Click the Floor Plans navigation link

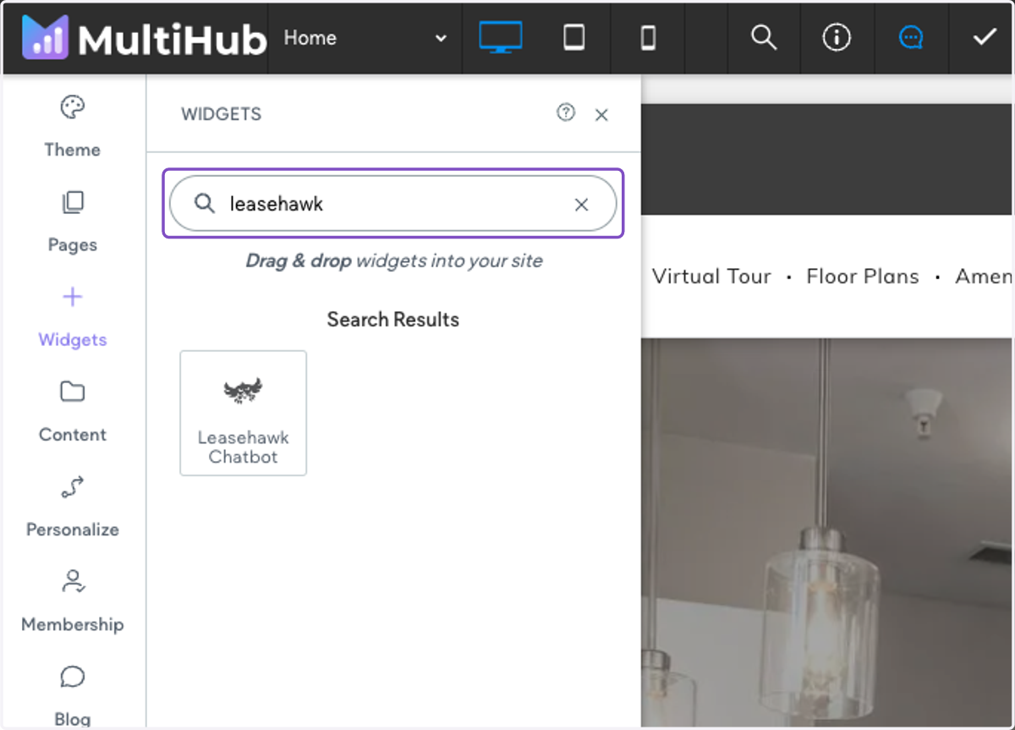[x=863, y=277]
